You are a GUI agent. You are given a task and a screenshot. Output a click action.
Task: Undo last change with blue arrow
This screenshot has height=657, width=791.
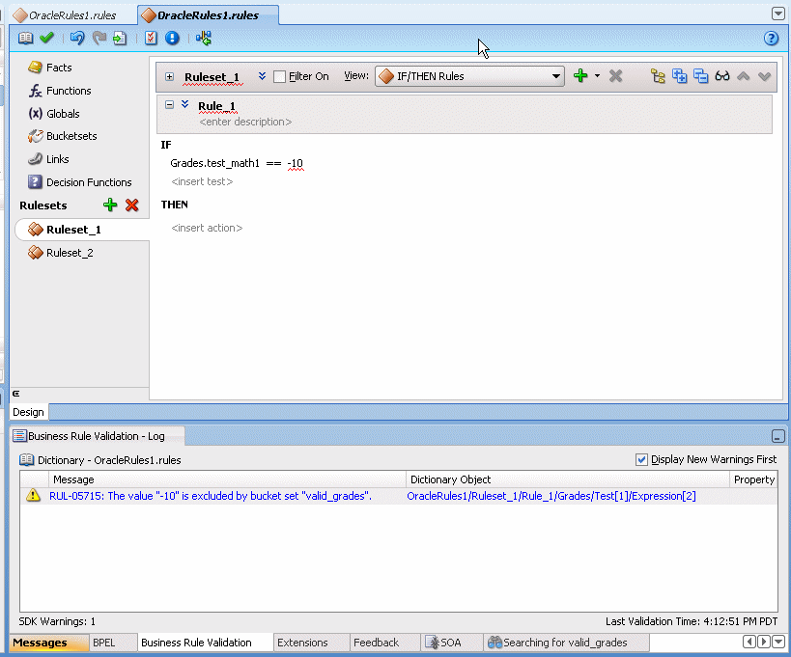tap(77, 38)
